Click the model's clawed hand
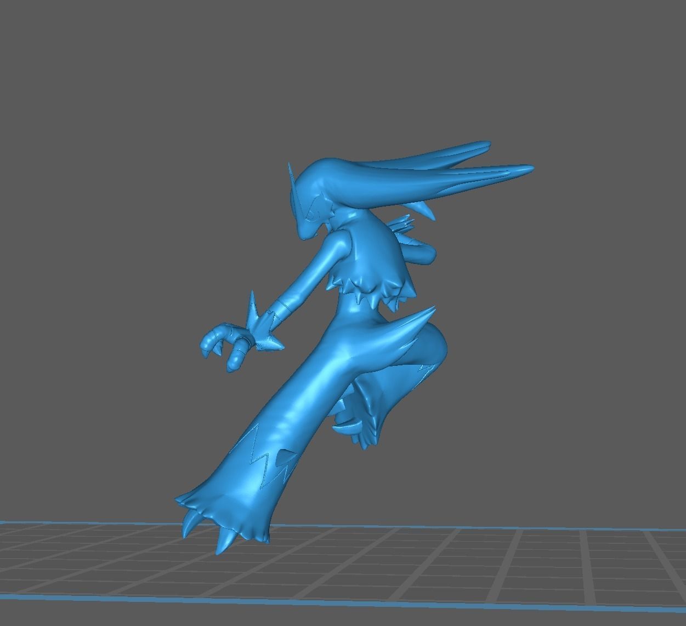This screenshot has width=686, height=626. [x=225, y=346]
